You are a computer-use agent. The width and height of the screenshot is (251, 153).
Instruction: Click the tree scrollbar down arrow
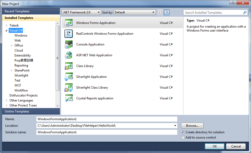(x=58, y=106)
